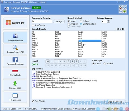Viewport: 129px width, 111px height.
Task: Click the green heart icon
Action: (125, 11)
